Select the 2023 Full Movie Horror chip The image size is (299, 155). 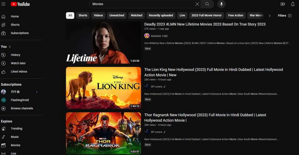tap(206, 15)
